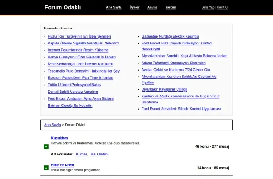Open the Üyeler menu item
This screenshot has height=179, width=273.
pos(134,7)
